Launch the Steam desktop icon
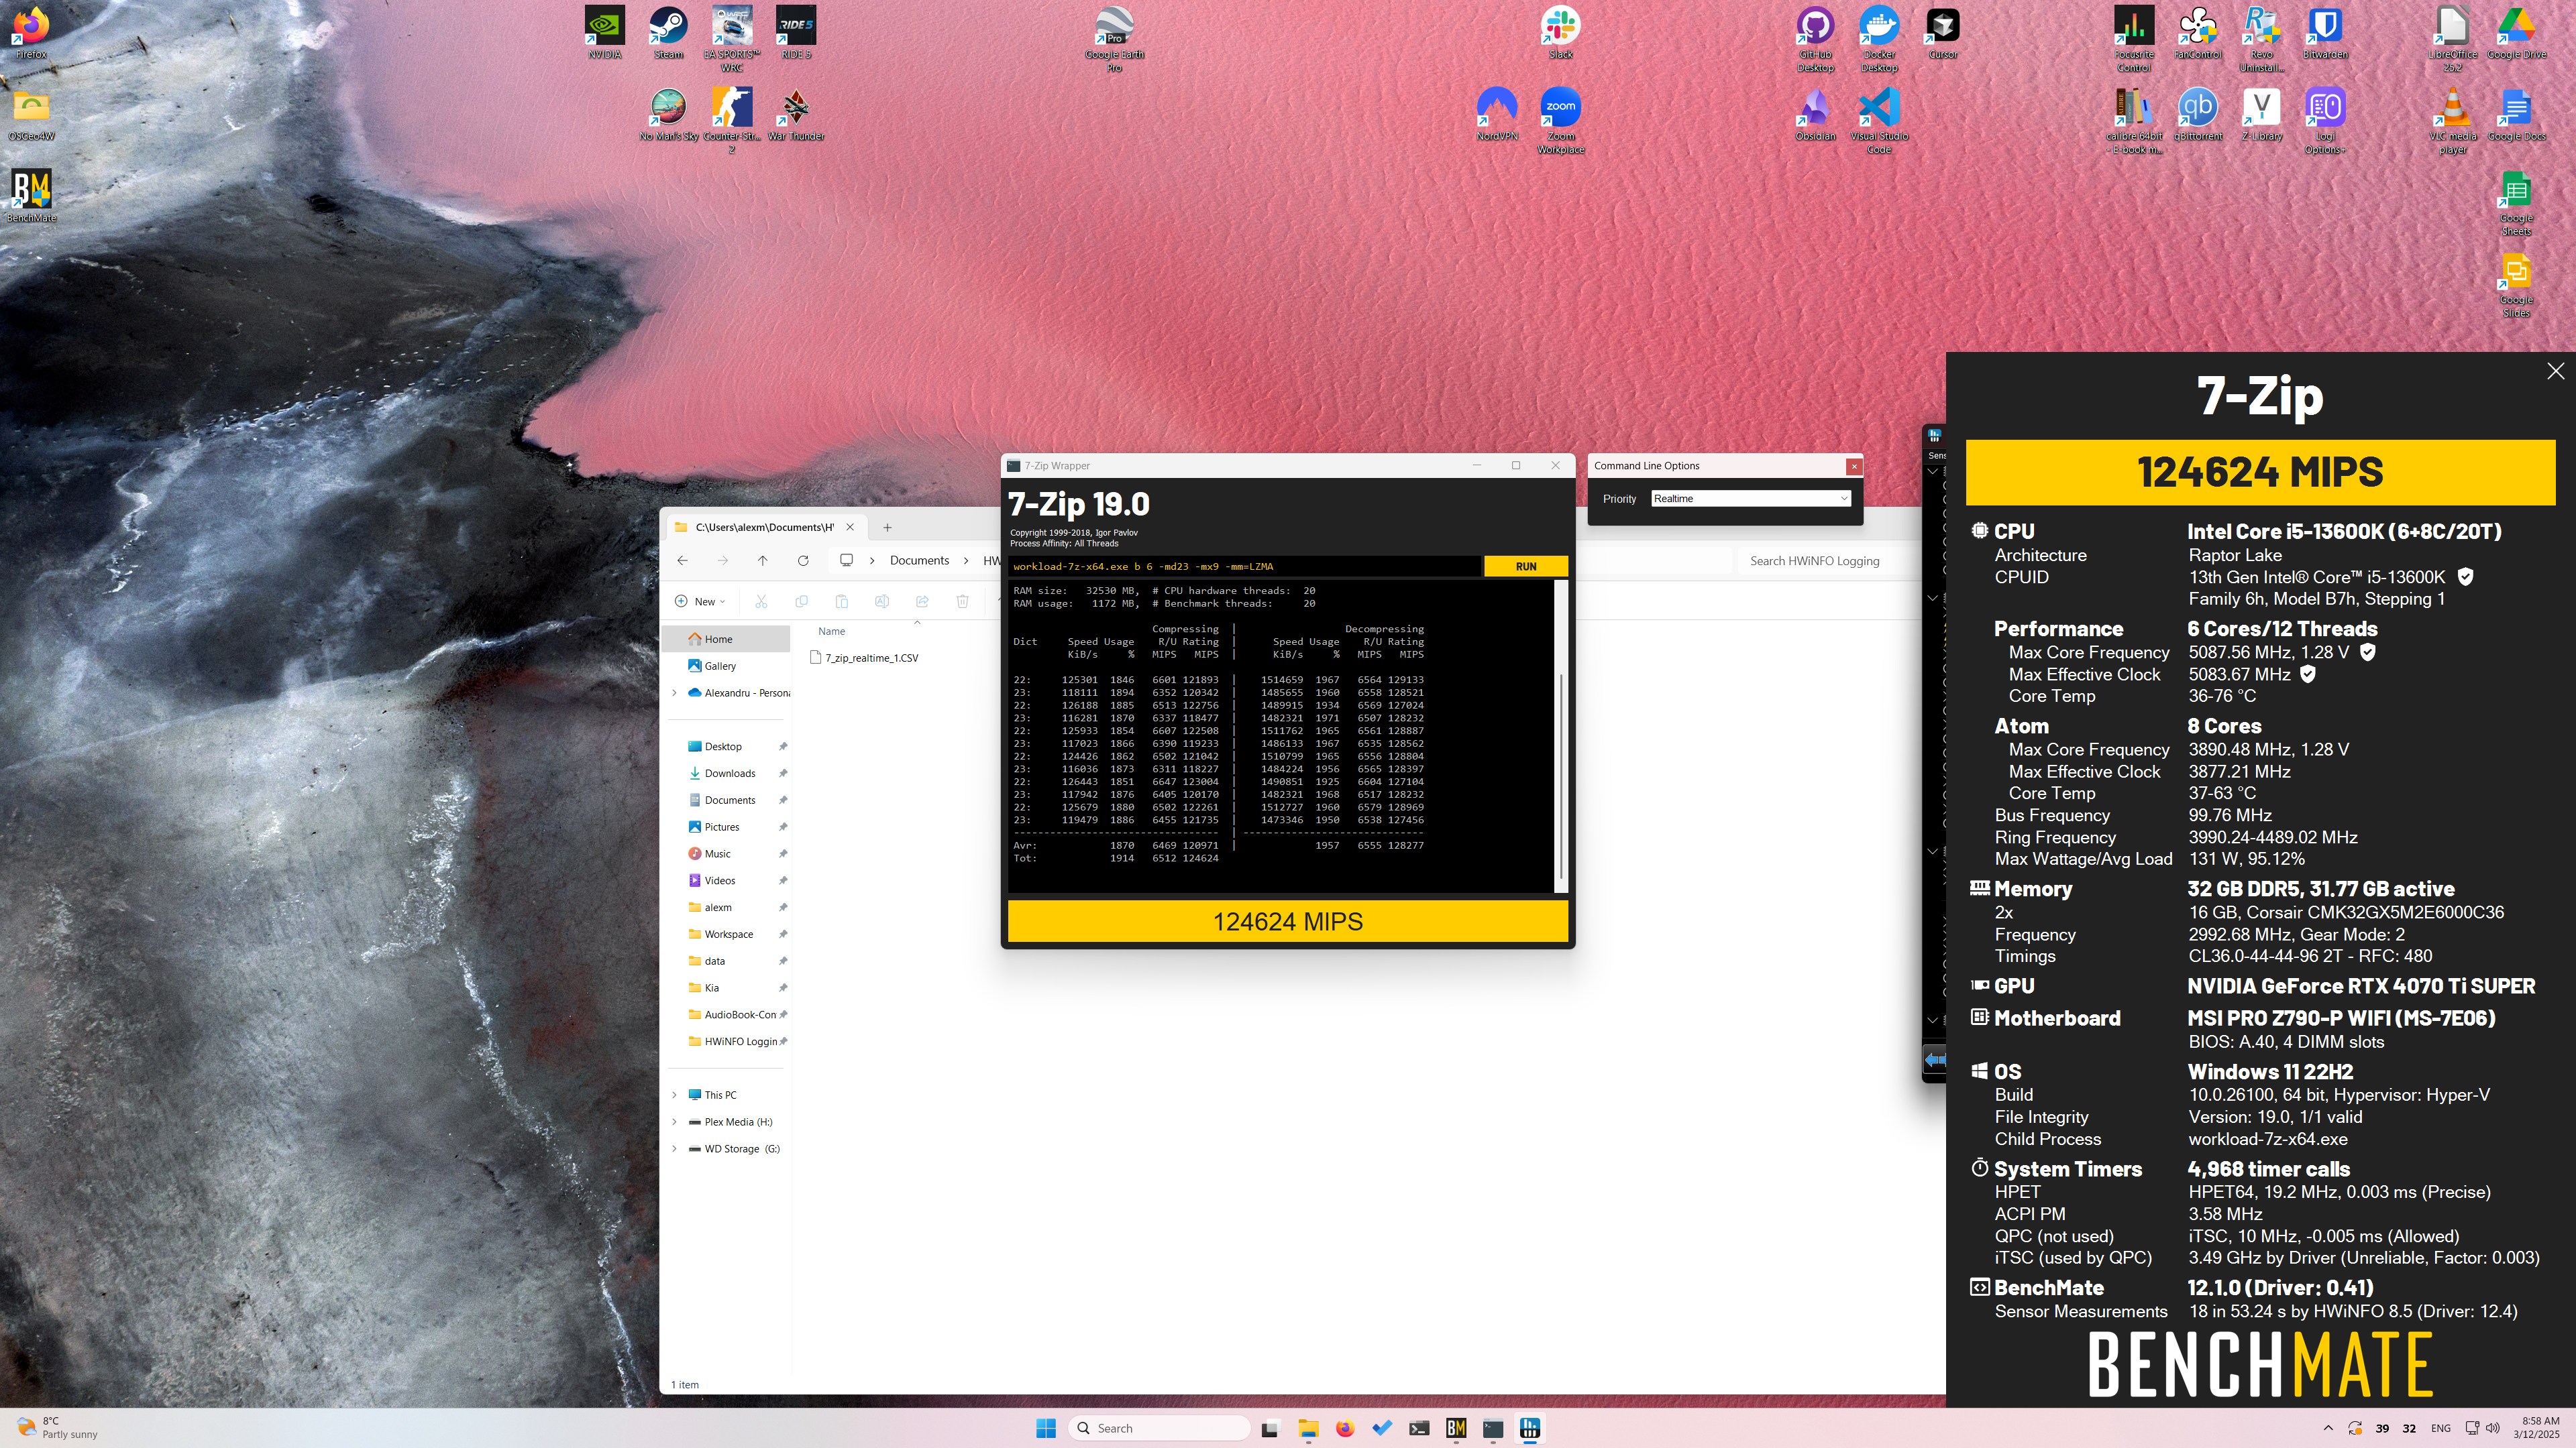Viewport: 2576px width, 1448px height. (x=668, y=32)
